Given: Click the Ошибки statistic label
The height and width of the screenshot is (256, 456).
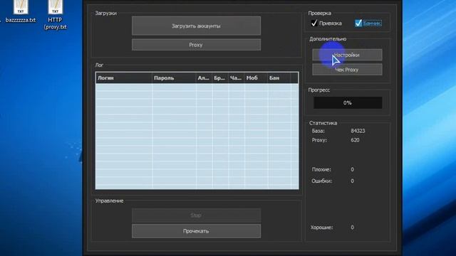Looking at the screenshot, I should (x=321, y=181).
